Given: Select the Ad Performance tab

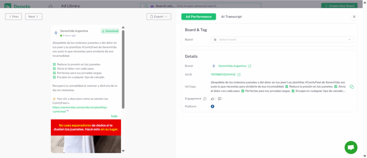Looking at the screenshot, I should [x=199, y=17].
